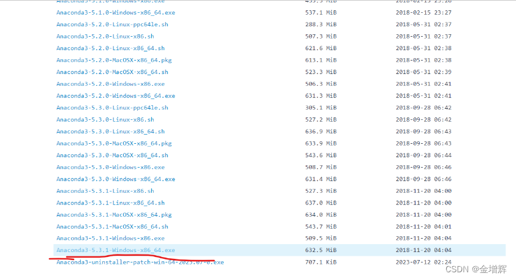Select the 613.1 MiB size cell
Image resolution: width=516 pixels, height=279 pixels.
321,60
